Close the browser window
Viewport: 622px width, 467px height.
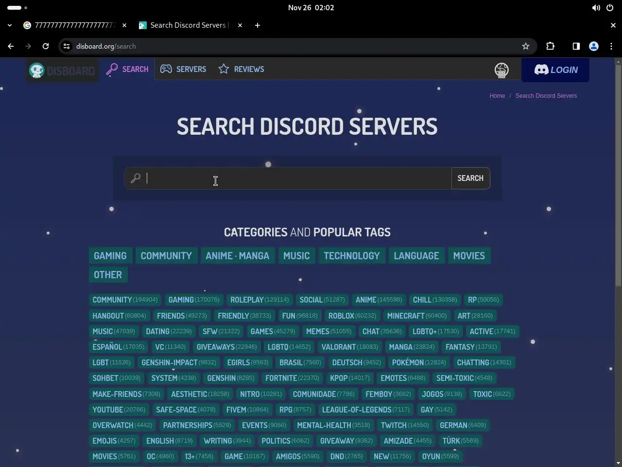[x=613, y=25]
